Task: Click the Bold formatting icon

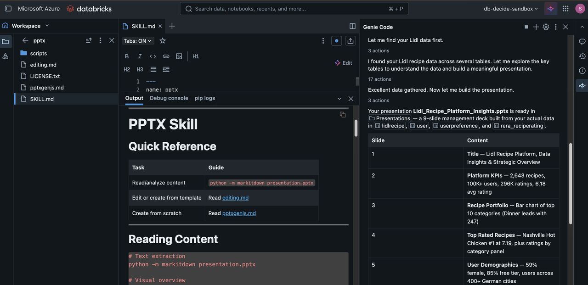Action: tap(127, 56)
